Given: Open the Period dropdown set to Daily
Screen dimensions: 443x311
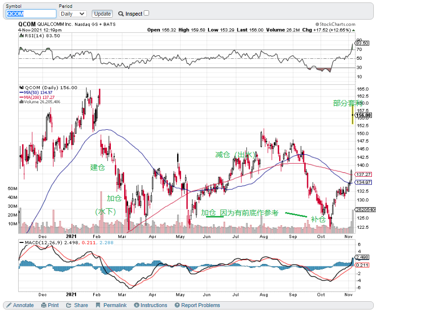Looking at the screenshot, I should [73, 14].
